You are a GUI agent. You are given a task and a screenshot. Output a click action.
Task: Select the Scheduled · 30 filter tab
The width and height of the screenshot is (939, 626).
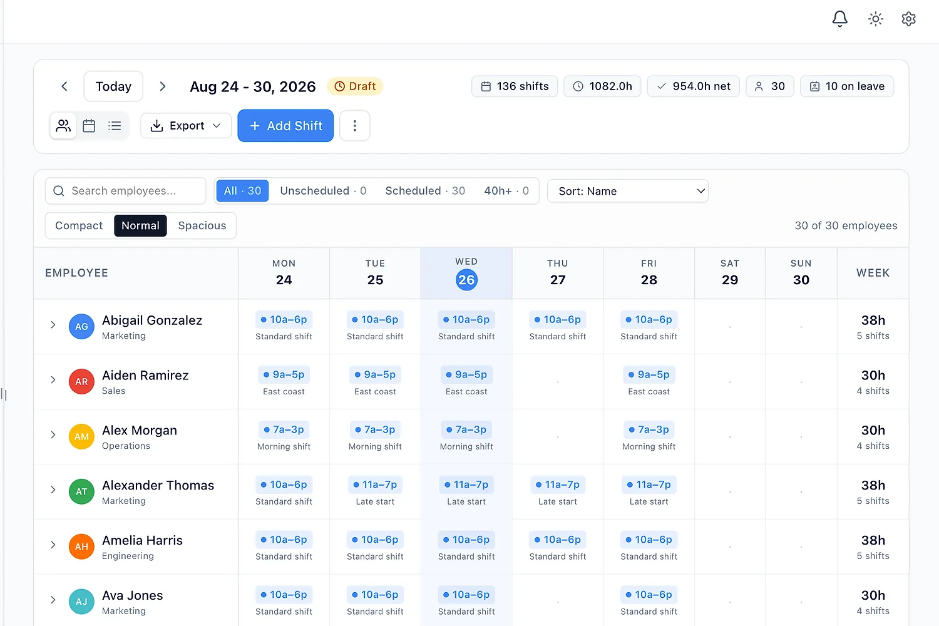coord(425,191)
